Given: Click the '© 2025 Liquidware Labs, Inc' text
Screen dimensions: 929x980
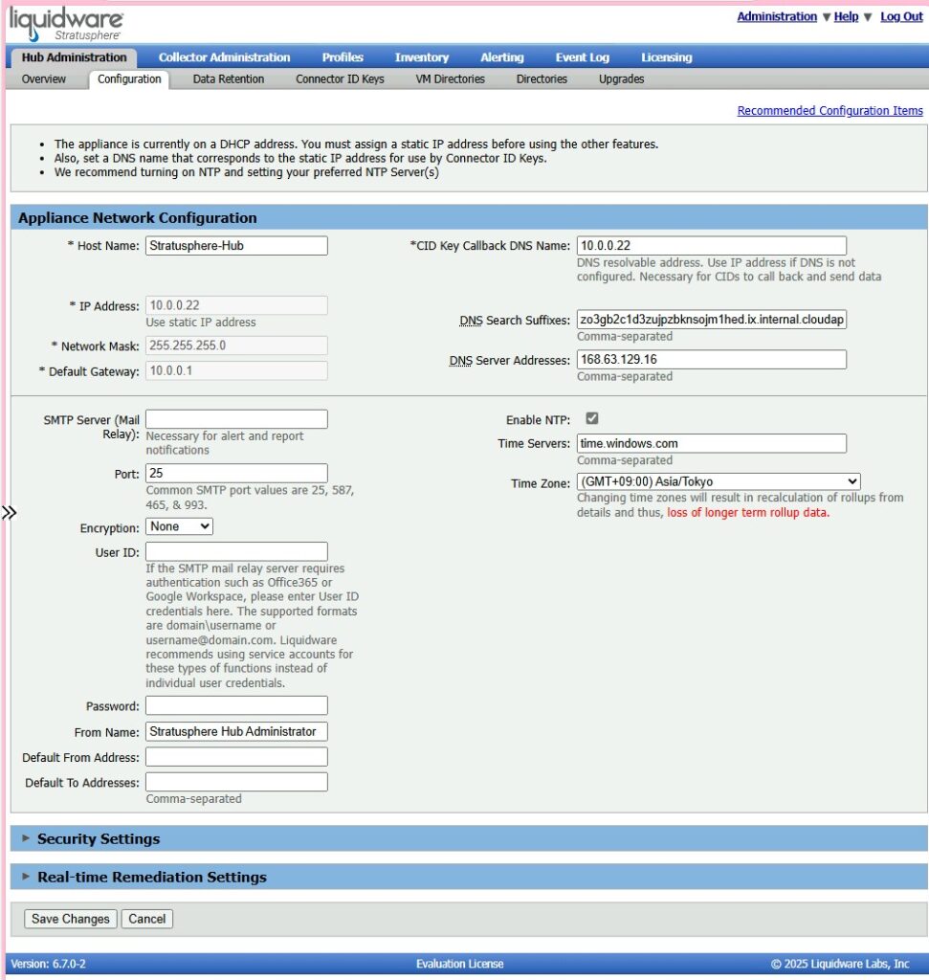Looking at the screenshot, I should coord(840,964).
